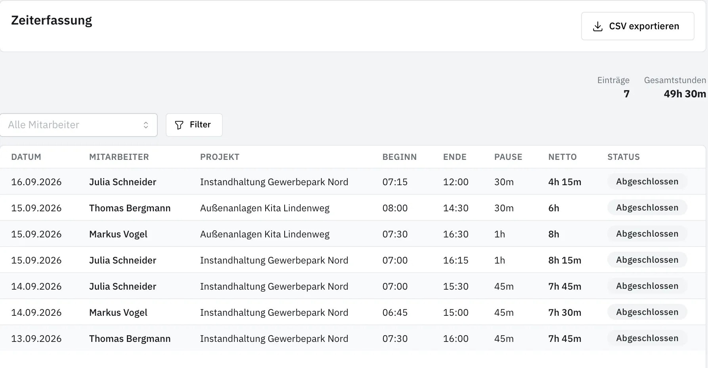Click the NETTO column header
This screenshot has width=708, height=368.
(x=563, y=157)
